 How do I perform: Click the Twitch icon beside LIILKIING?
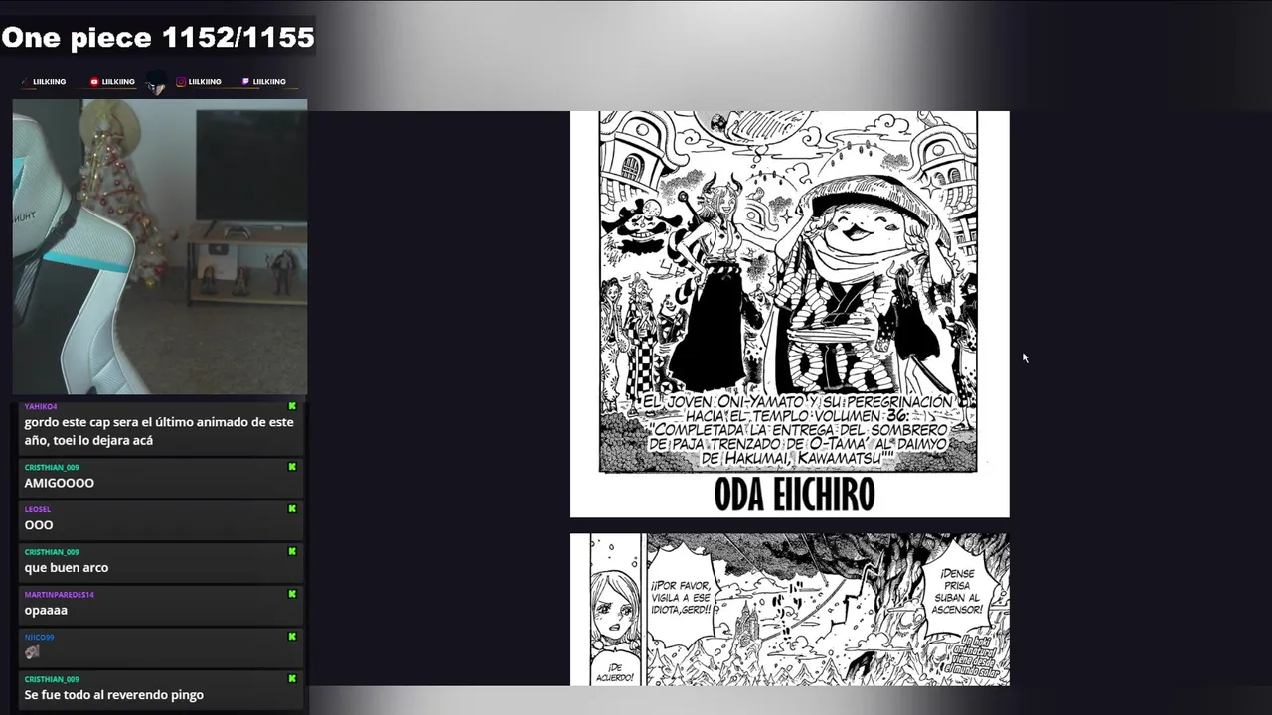[x=245, y=82]
